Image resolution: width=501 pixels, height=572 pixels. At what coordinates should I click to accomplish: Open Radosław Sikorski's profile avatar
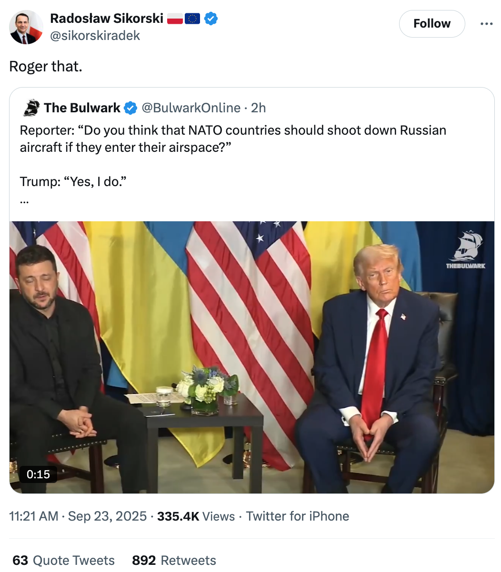pyautogui.click(x=26, y=27)
